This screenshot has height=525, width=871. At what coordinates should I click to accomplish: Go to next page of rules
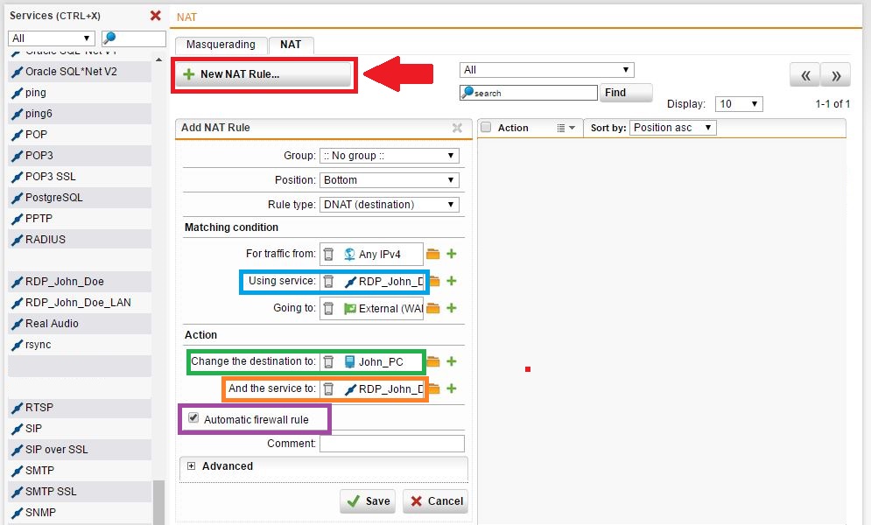click(x=836, y=75)
